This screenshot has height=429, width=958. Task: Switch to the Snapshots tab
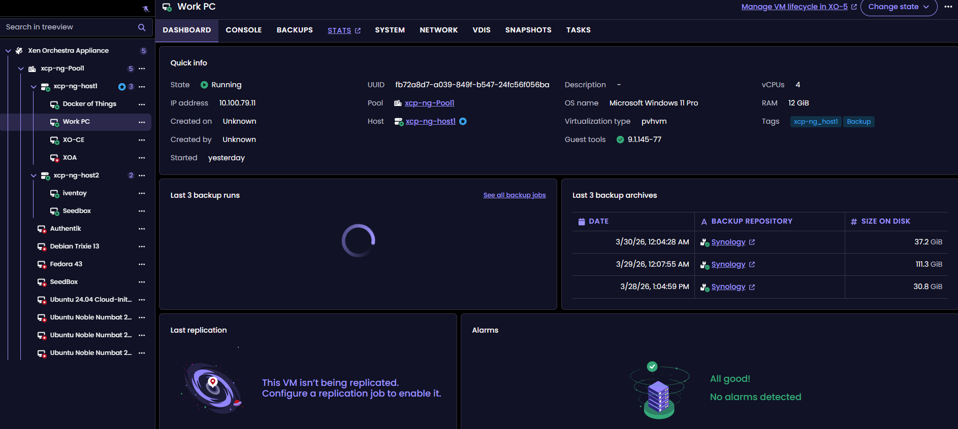(x=528, y=30)
